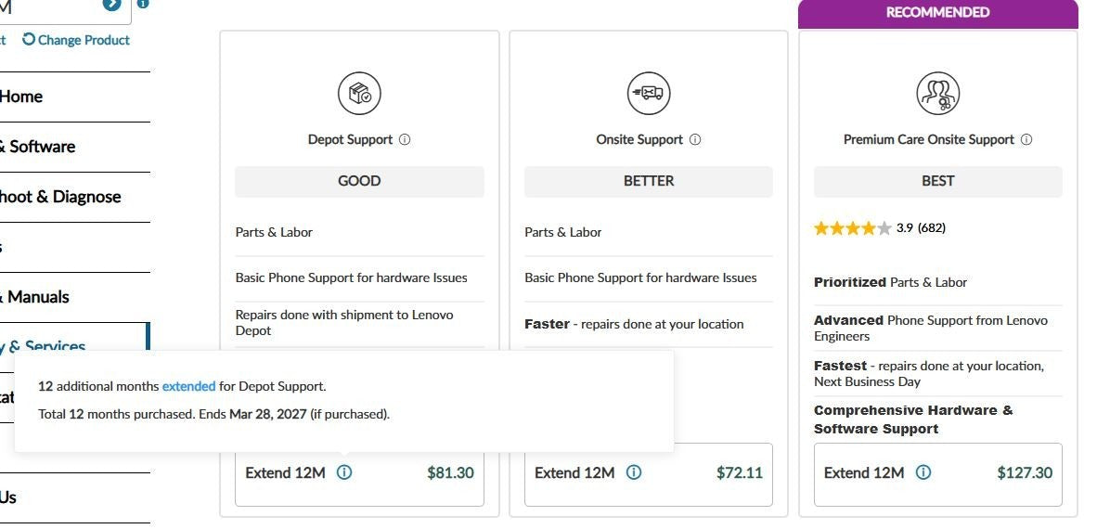Select the Premium Extend 12M $127.30 option
Image resolution: width=1097 pixels, height=529 pixels.
937,473
